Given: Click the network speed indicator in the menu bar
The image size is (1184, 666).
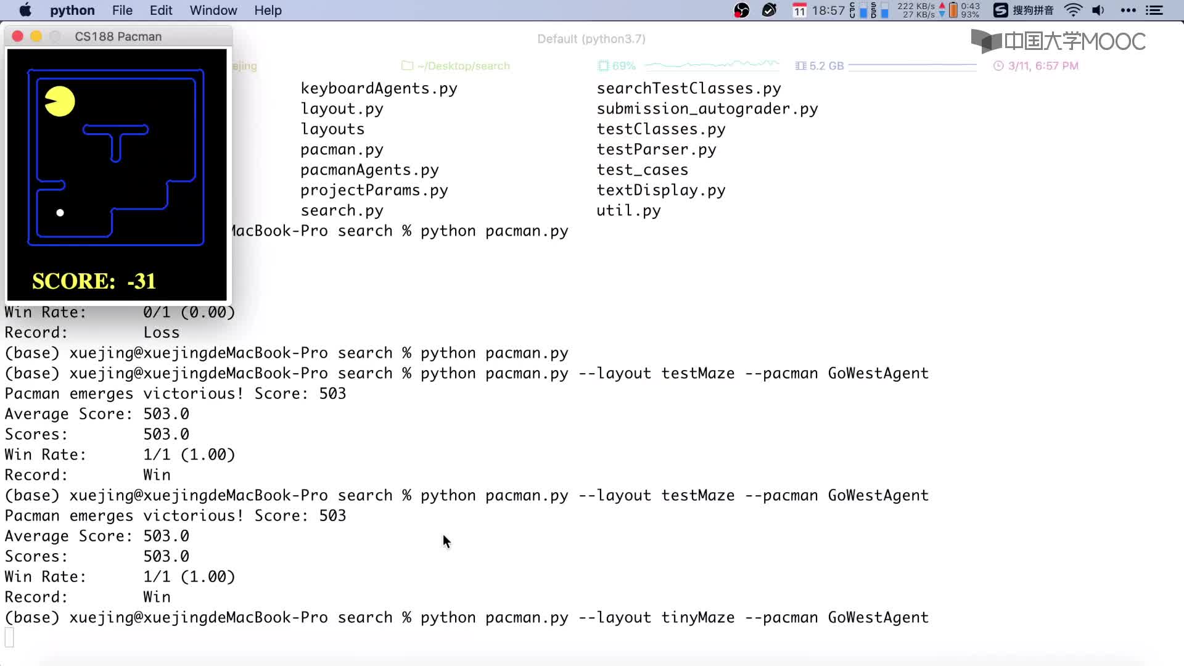Looking at the screenshot, I should pyautogui.click(x=921, y=10).
